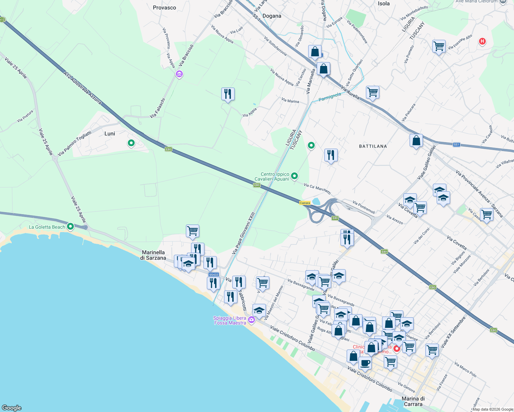Viewport: 514px width, 412px height.
Task: Click the green dot marker at La Goletta Beach
Action: (70, 227)
